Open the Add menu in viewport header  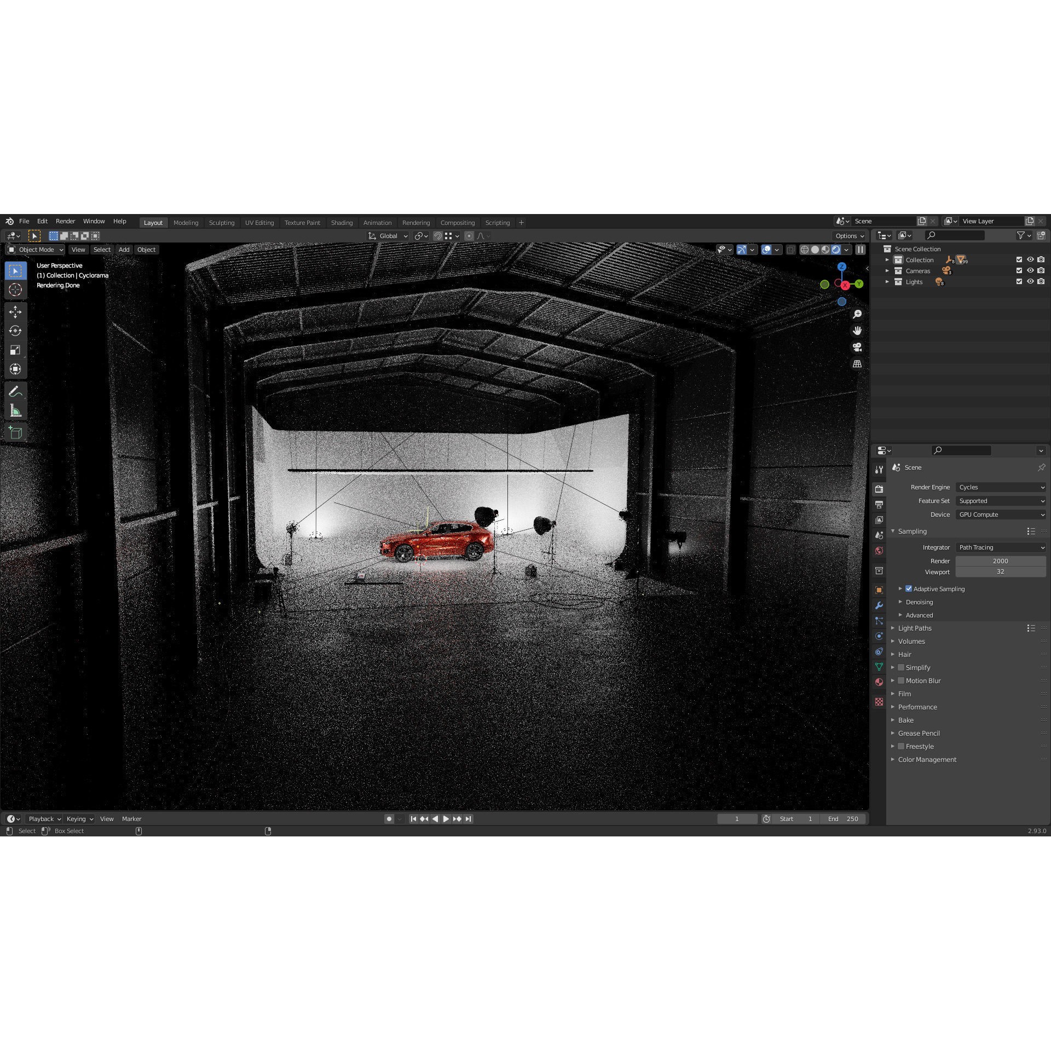tap(124, 249)
